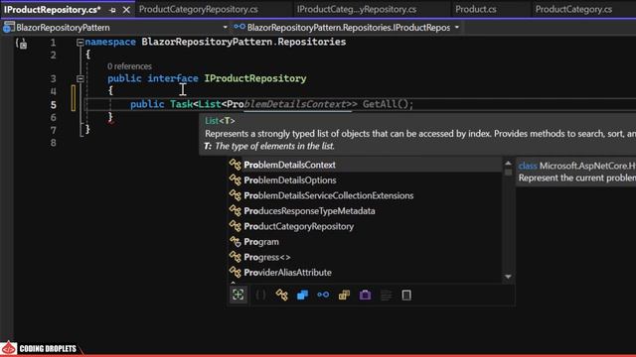Open the IProductCateg...yRepository.cs tab
Viewport: 636px width, 357px height.
pyautogui.click(x=356, y=9)
